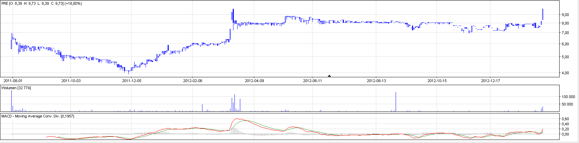Click the 2012-10-15 date label
Image resolution: width=579 pixels, height=143 pixels.
pos(437,81)
